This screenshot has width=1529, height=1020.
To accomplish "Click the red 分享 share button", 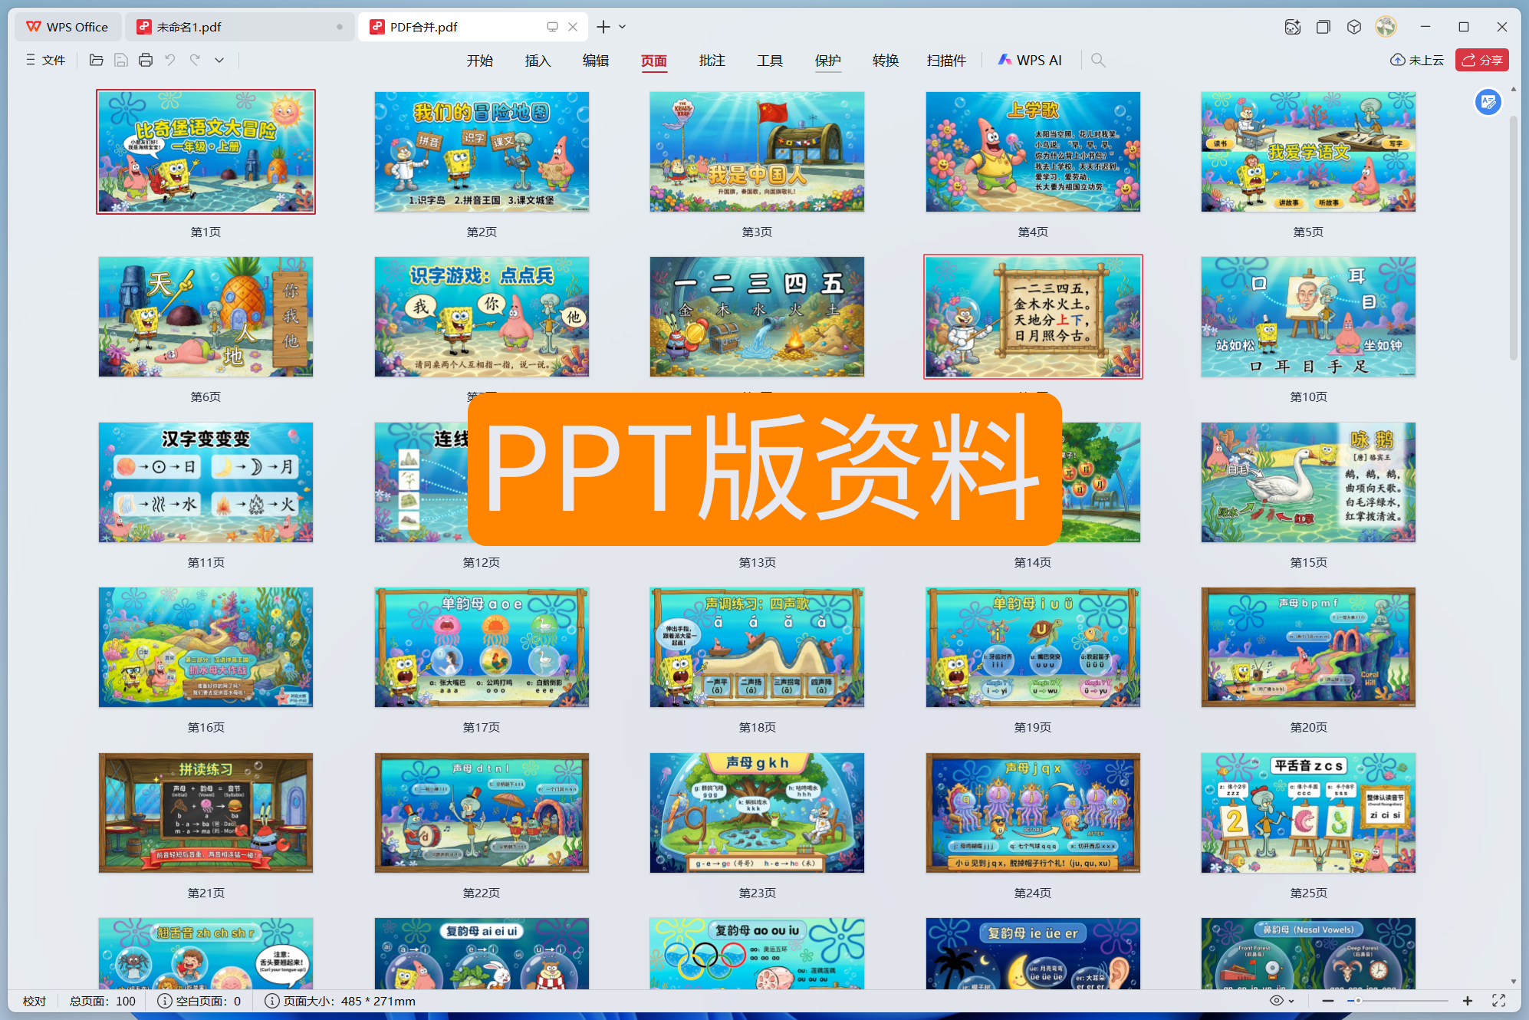I will pyautogui.click(x=1481, y=59).
